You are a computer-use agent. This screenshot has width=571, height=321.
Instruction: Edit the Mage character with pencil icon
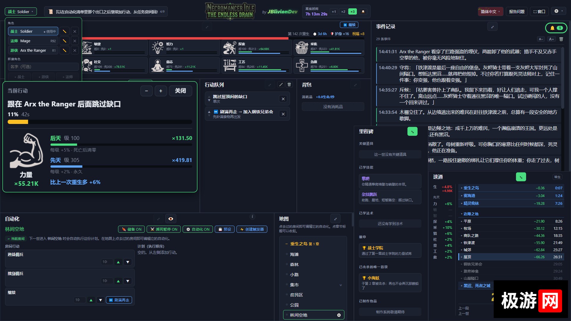point(64,41)
